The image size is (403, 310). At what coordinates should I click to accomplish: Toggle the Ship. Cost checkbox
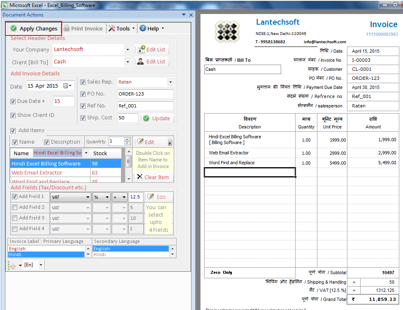(83, 118)
